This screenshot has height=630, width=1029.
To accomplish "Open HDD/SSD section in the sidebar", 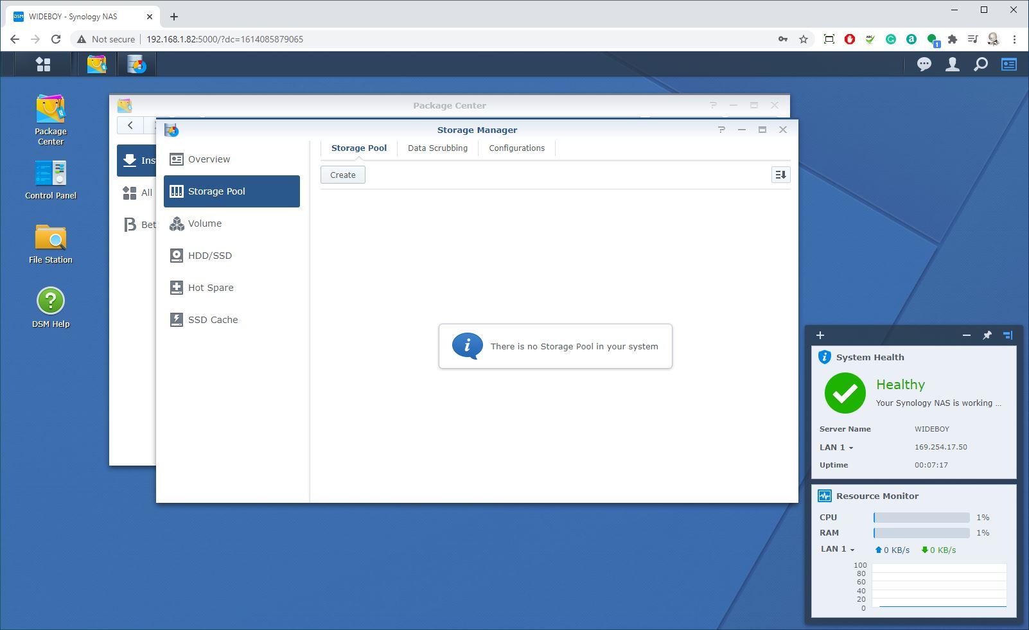I will tap(232, 256).
